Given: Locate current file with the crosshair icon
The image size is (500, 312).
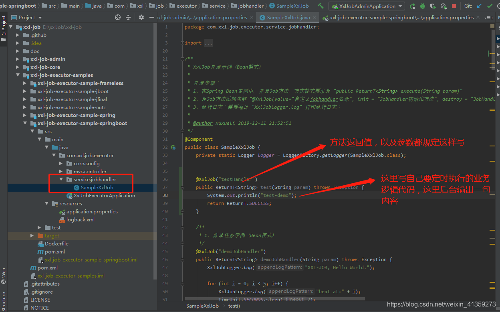Looking at the screenshot, I should 118,17.
